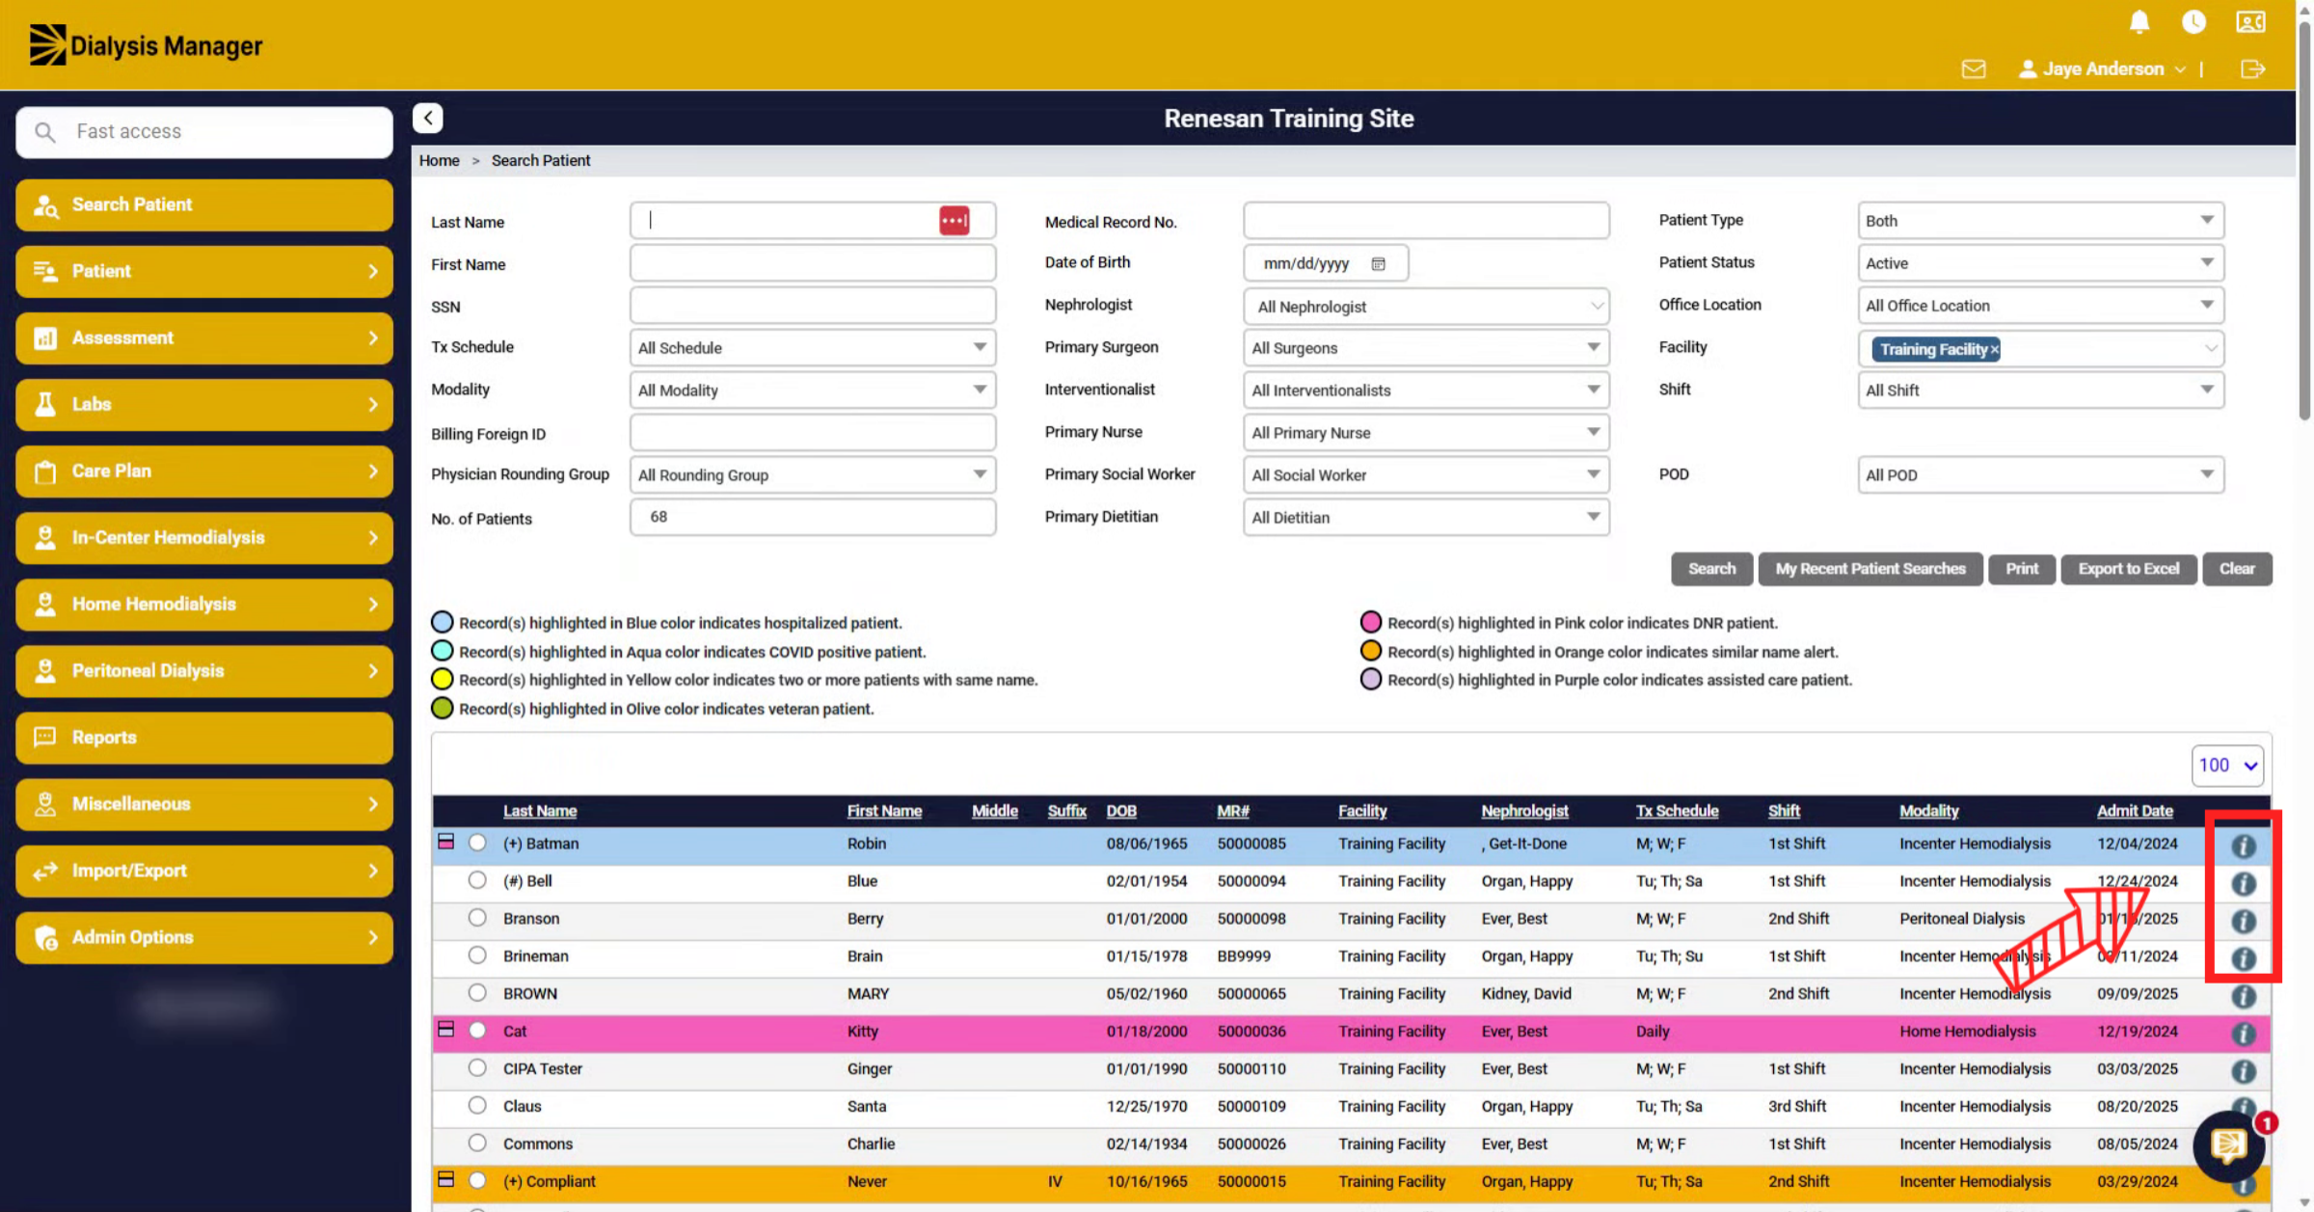Open the Modality dropdown
This screenshot has width=2314, height=1212.
click(x=813, y=391)
